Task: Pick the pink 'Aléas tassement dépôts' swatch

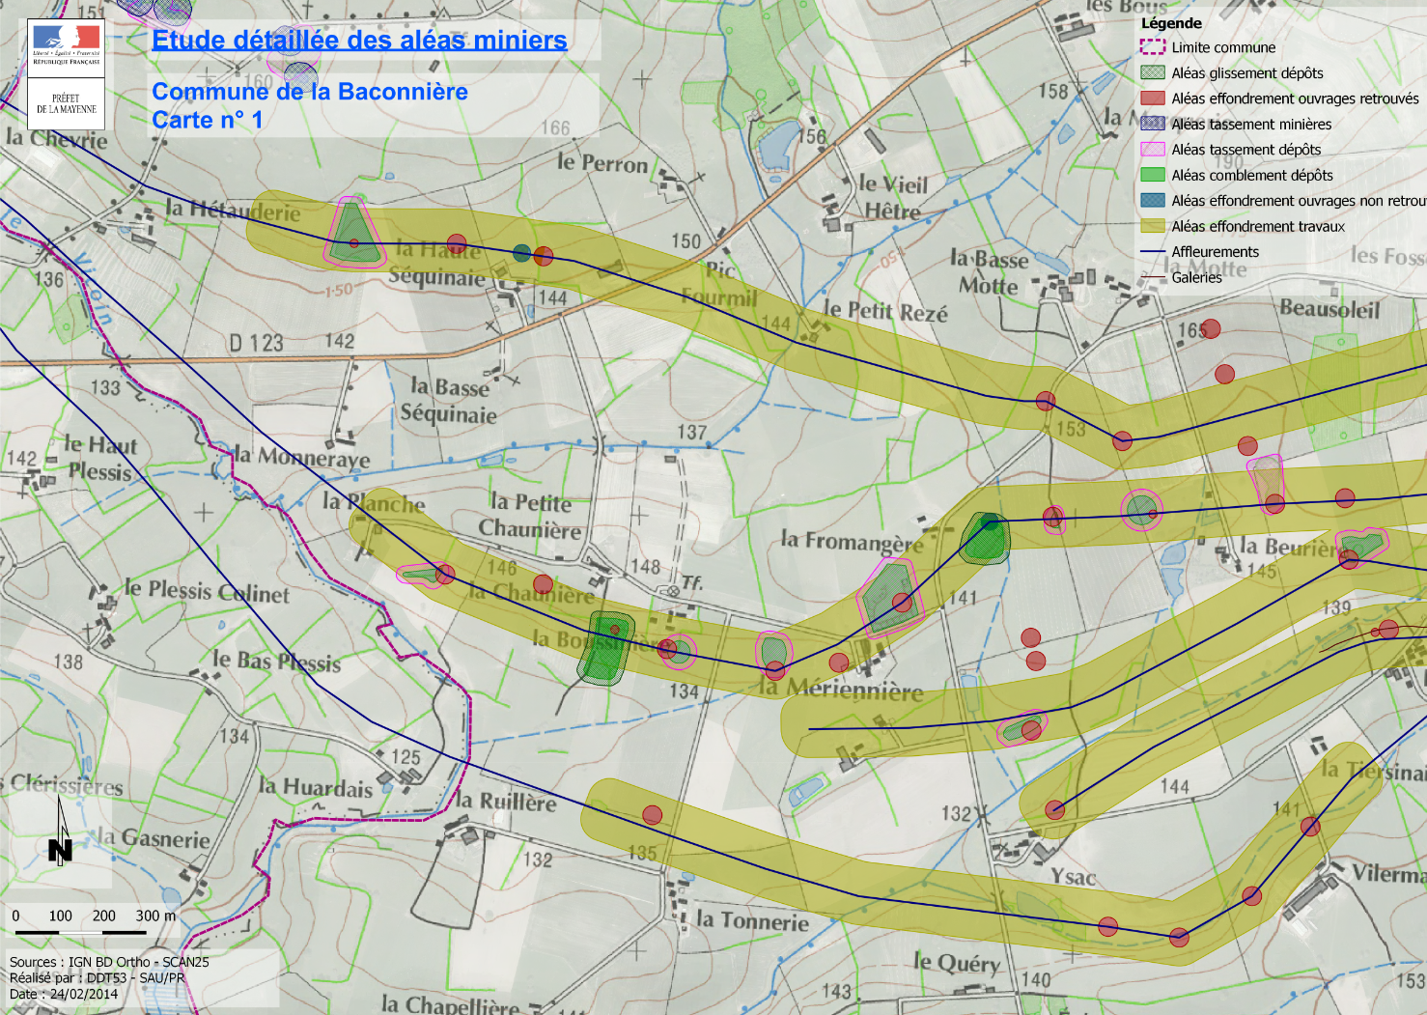Action: click(x=1153, y=150)
